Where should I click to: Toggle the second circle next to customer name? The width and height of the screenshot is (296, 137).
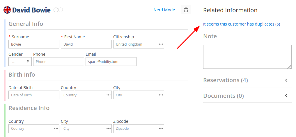coord(61,10)
